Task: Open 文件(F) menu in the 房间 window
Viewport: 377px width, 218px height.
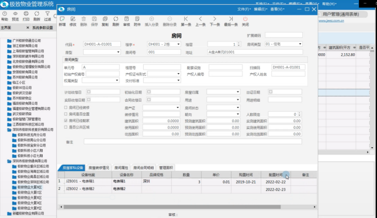Action: click(244, 9)
